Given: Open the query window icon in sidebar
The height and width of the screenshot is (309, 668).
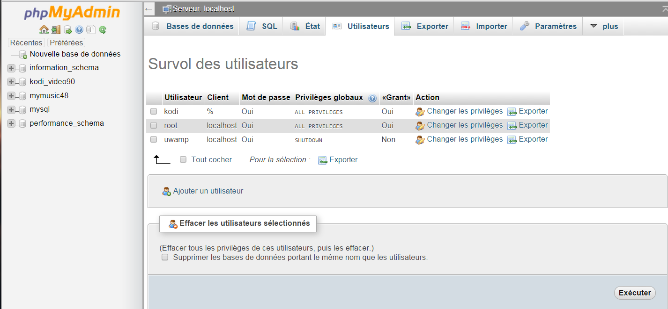Looking at the screenshot, I should coord(67,30).
